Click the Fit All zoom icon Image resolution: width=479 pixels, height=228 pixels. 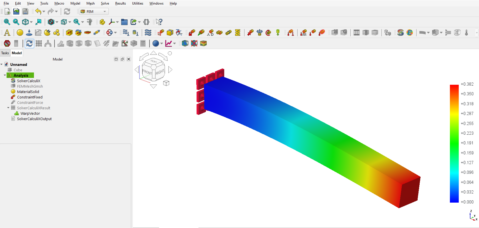click(7, 22)
